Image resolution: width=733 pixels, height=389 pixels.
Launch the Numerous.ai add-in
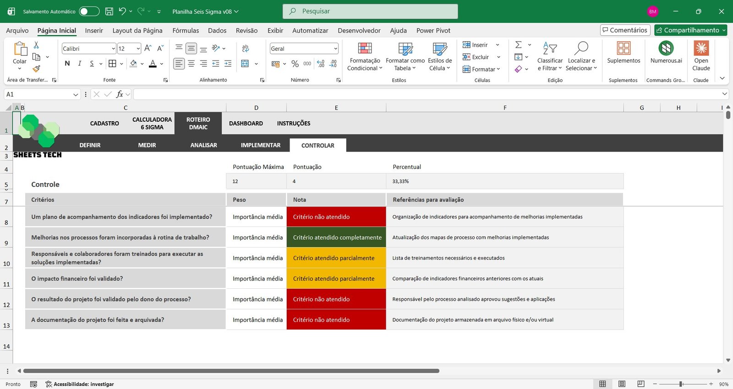[x=666, y=53]
